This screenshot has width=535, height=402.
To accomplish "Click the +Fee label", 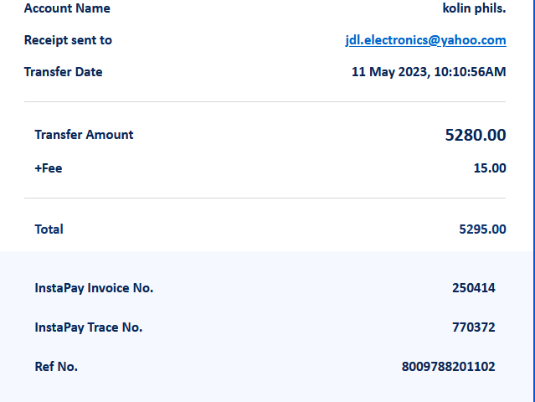I will (x=48, y=167).
